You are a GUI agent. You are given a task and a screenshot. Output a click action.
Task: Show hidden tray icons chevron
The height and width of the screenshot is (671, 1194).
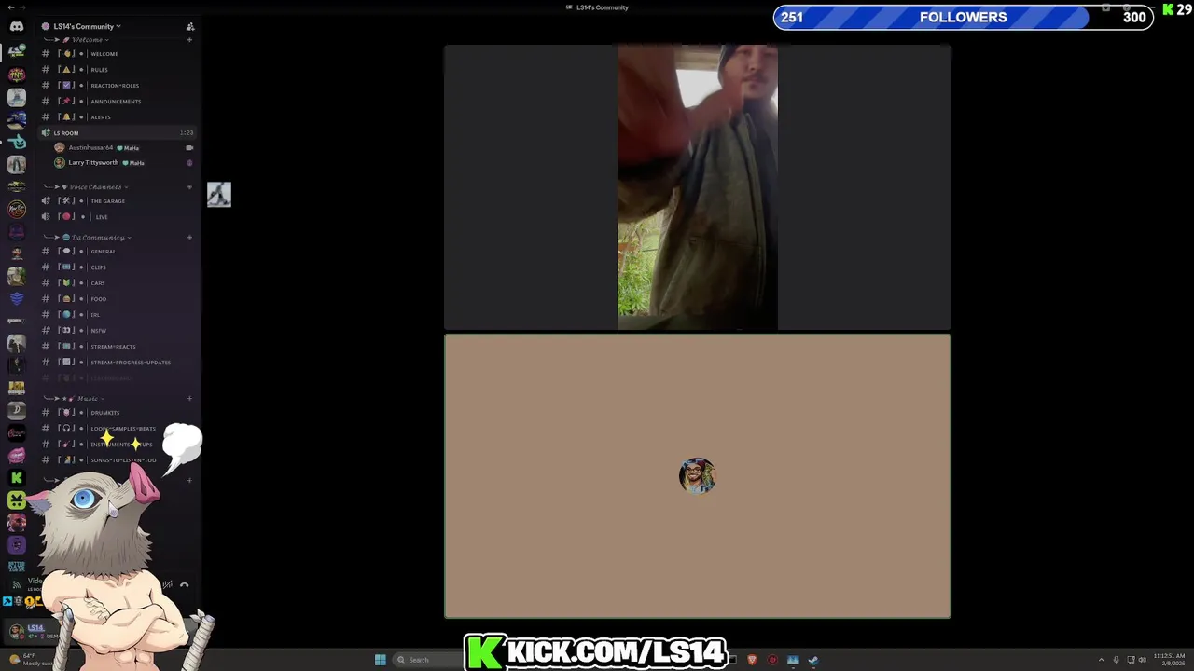1101,660
